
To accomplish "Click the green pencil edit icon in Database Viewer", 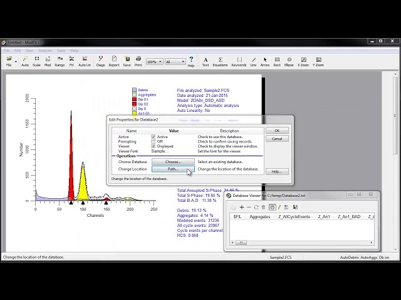I will pyautogui.click(x=279, y=207).
